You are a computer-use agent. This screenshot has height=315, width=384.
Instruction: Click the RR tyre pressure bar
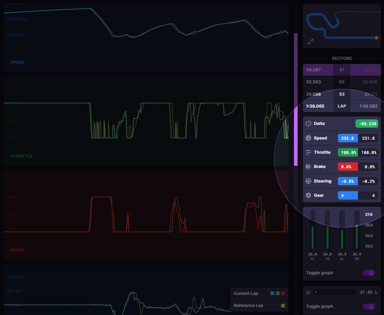click(357, 230)
